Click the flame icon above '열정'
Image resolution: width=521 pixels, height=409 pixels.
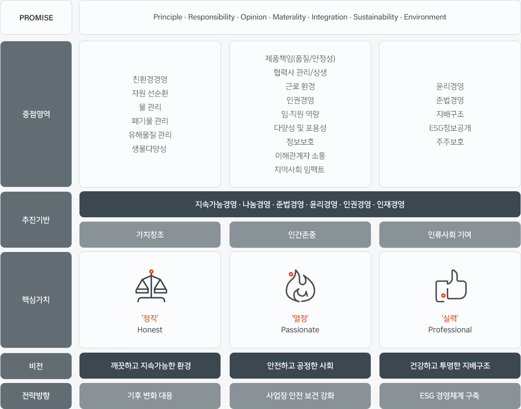pyautogui.click(x=300, y=286)
